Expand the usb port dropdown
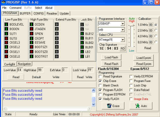The width and height of the screenshot is (160, 117). click(x=123, y=30)
